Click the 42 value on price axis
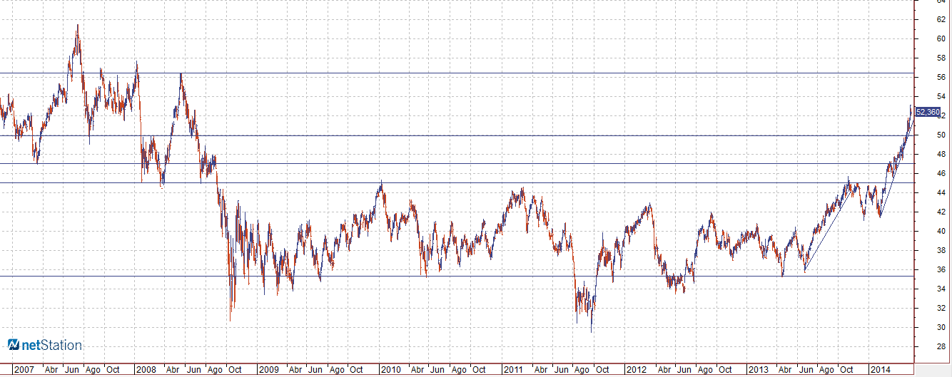Viewport: 952px width, 377px height. click(941, 212)
